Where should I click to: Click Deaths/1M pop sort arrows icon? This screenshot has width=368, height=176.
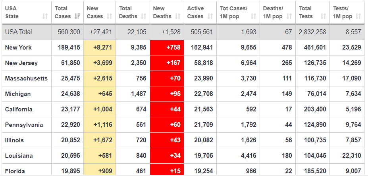(x=289, y=17)
